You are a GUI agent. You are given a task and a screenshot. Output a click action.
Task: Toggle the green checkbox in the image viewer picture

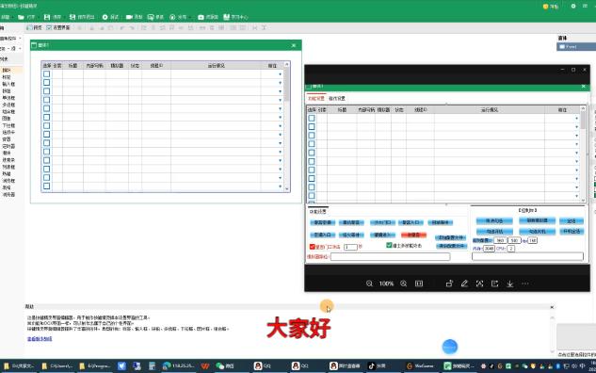coord(389,245)
